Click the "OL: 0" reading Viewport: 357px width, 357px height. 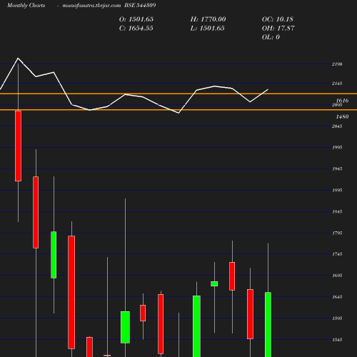click(x=271, y=37)
